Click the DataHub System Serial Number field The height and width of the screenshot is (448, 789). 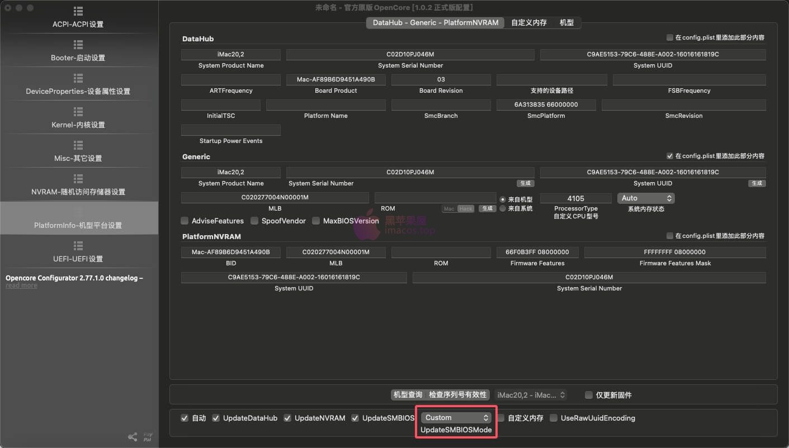click(410, 55)
